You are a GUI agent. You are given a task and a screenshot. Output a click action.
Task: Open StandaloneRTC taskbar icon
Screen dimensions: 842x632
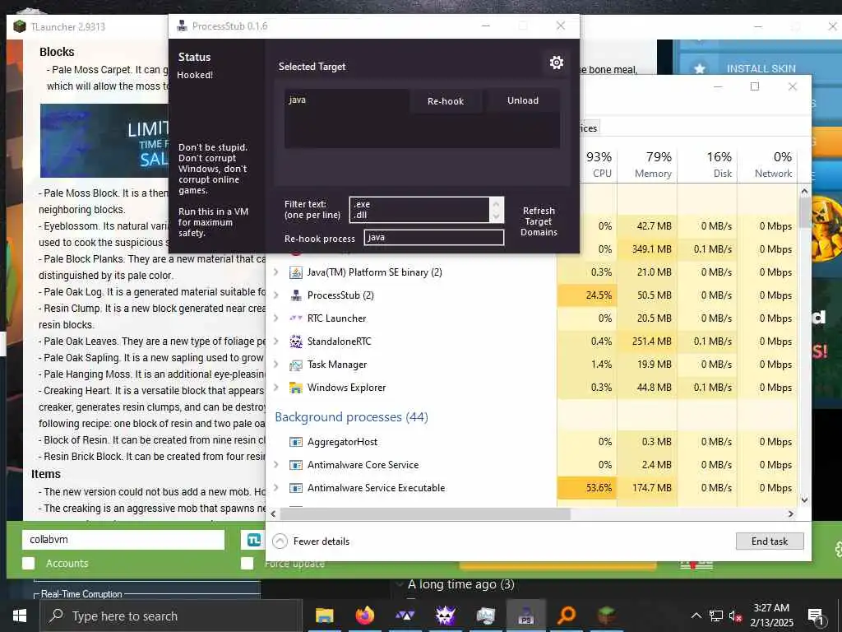click(x=445, y=616)
